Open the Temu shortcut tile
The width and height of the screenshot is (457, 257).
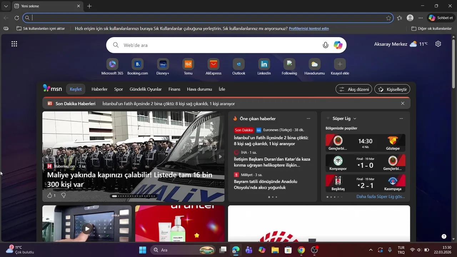pyautogui.click(x=188, y=67)
